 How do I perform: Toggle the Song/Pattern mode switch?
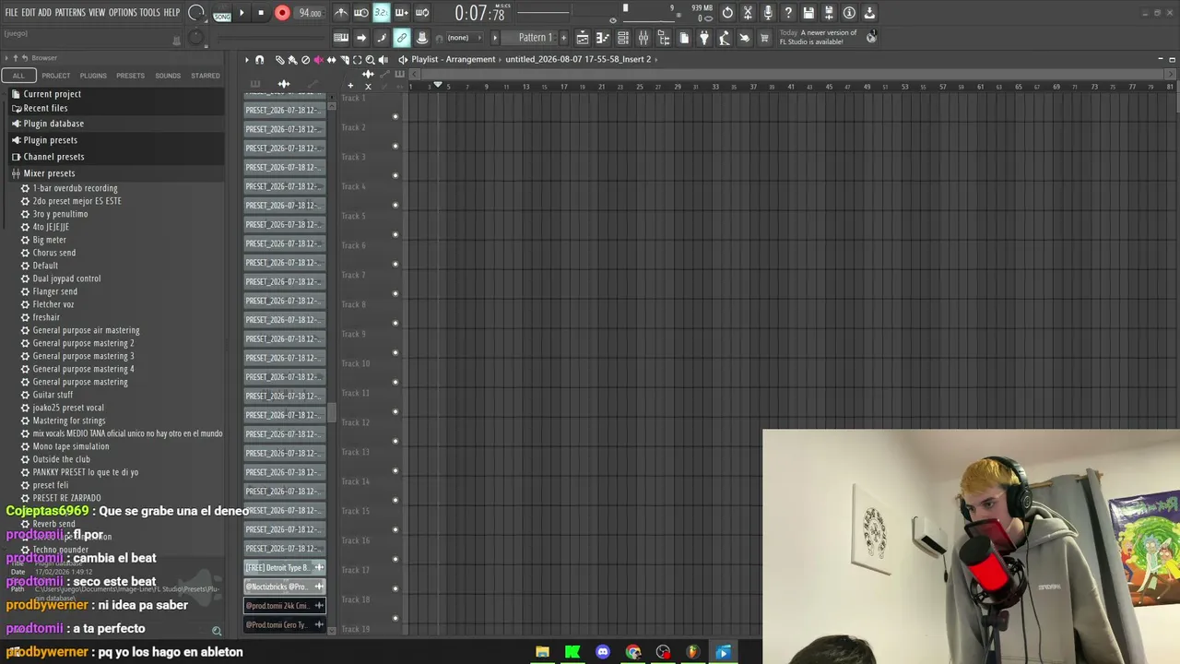(x=222, y=13)
